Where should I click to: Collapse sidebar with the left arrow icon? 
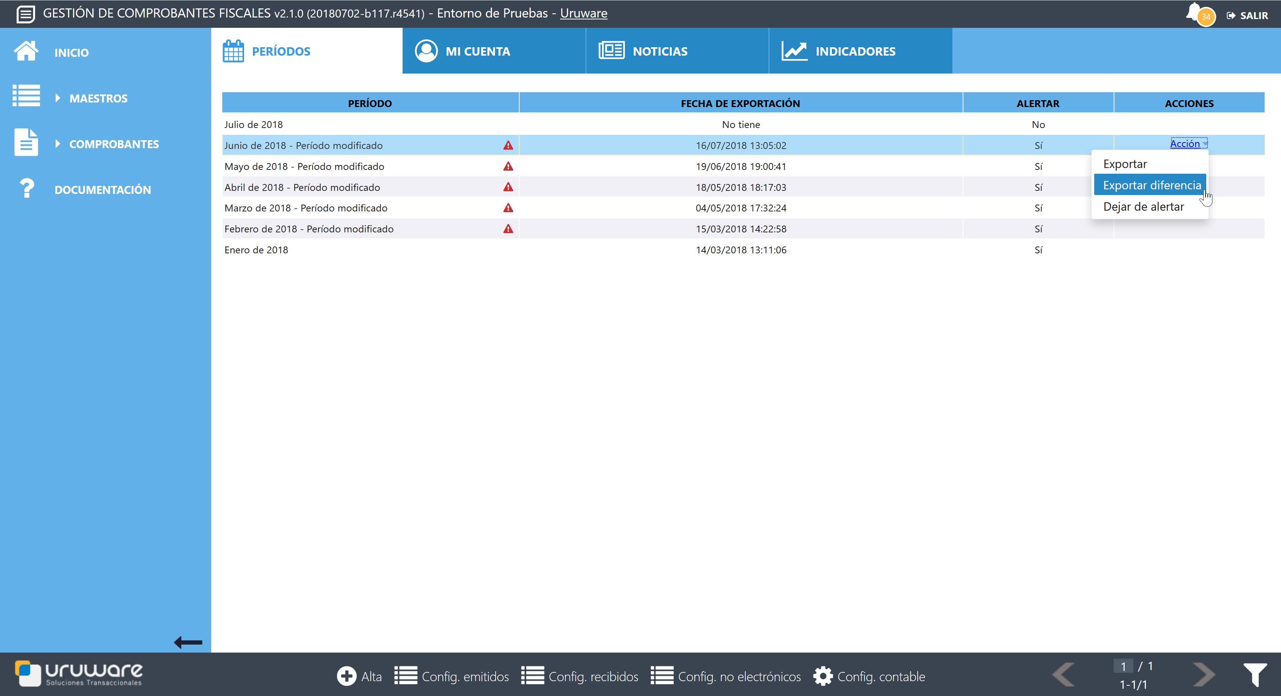[x=188, y=642]
